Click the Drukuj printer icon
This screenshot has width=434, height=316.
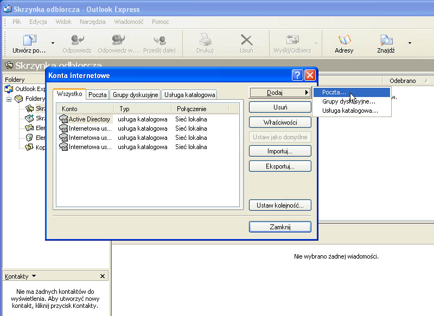(x=205, y=40)
